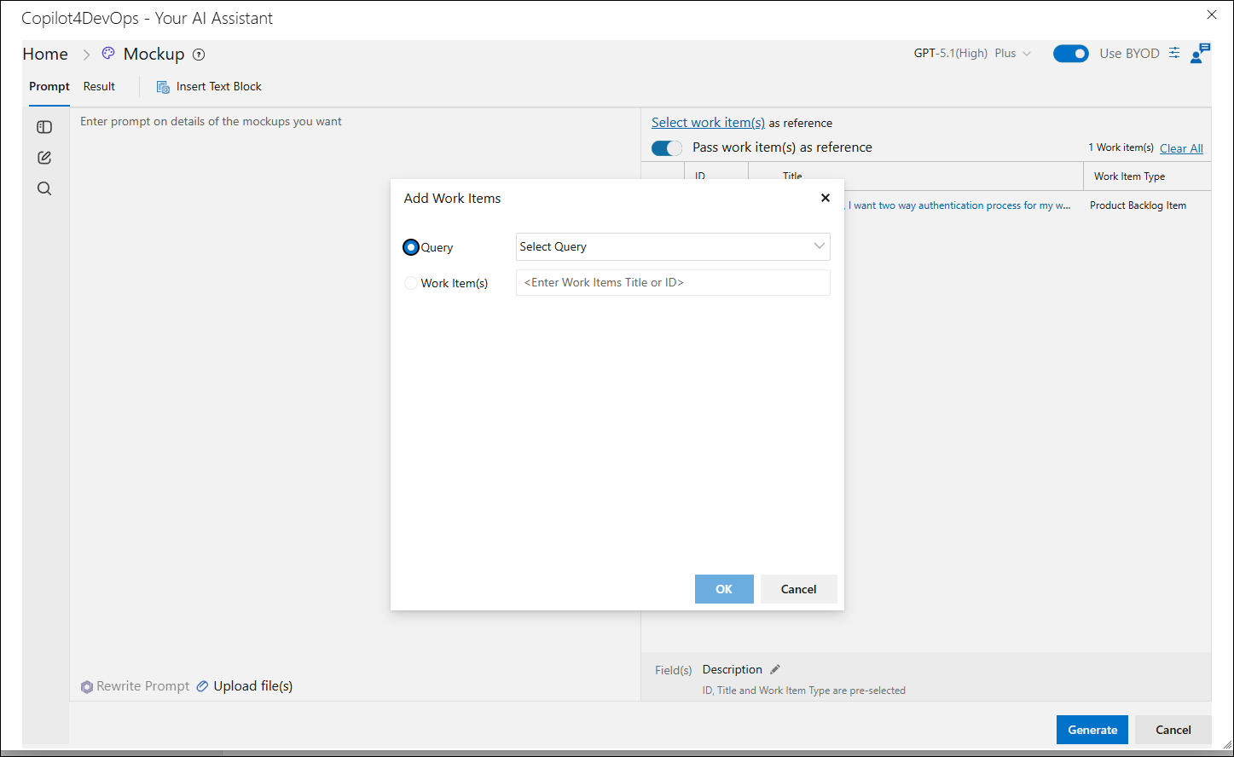Click the Clear All link
The image size is (1234, 757).
[1181, 148]
